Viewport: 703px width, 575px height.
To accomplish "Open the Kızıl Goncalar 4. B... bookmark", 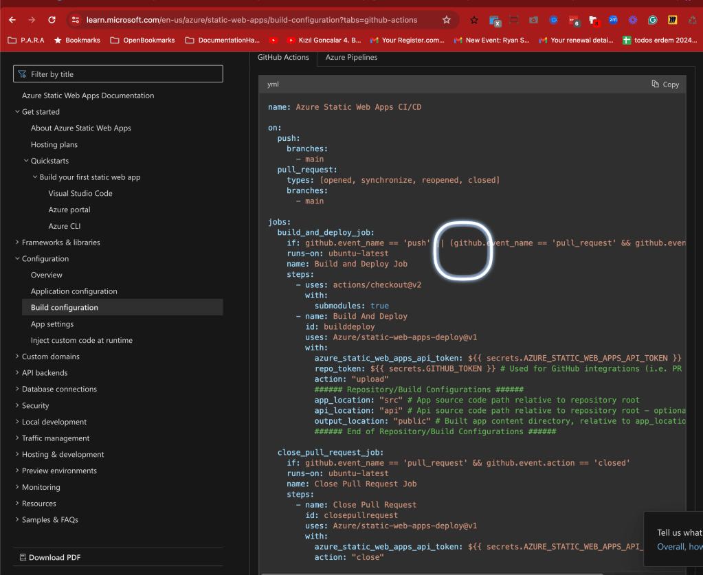I will coord(324,41).
